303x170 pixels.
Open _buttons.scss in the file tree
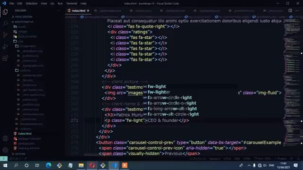coord(30,56)
